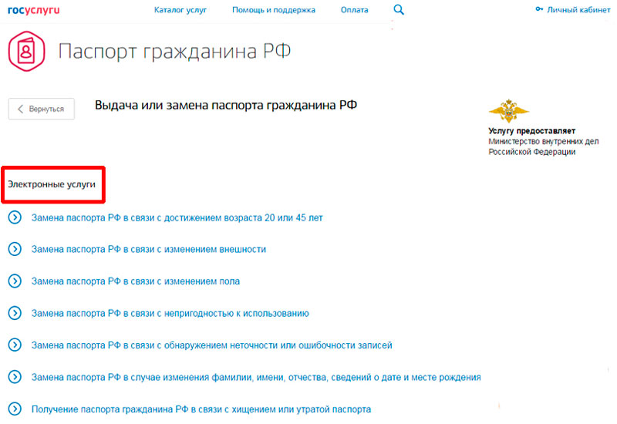617x424 pixels.
Task: Open the Помощь и поддержка menu
Action: click(x=274, y=10)
